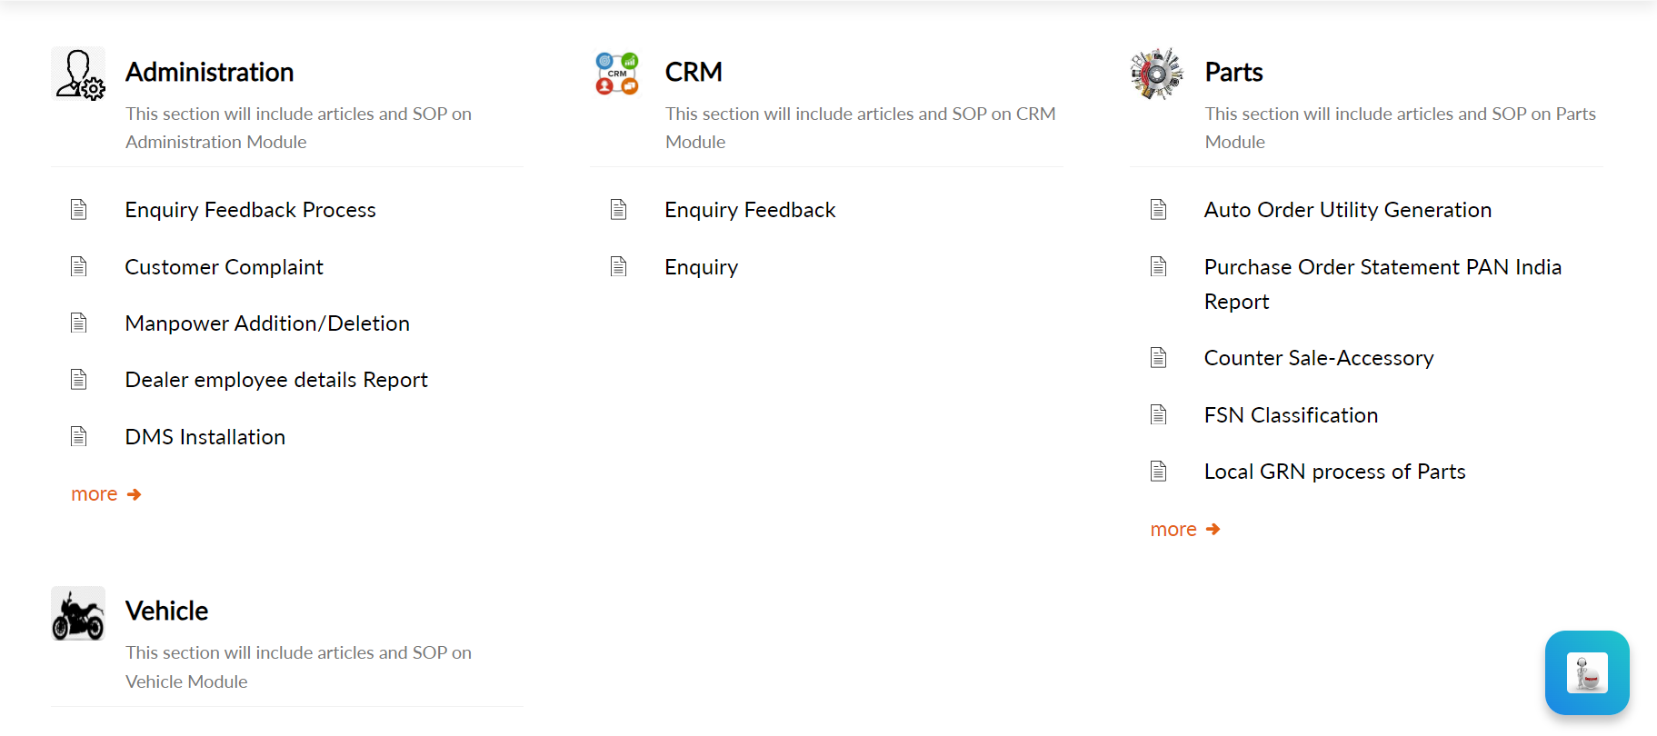Open Customer Complaint article
This screenshot has width=1657, height=736.
[224, 267]
